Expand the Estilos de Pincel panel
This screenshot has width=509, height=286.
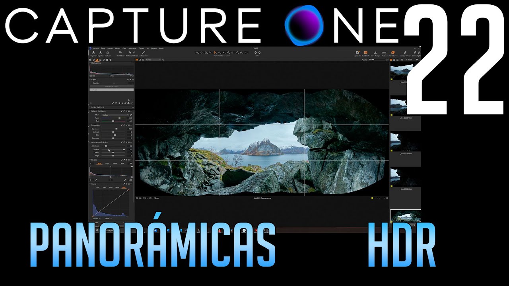tap(90, 107)
